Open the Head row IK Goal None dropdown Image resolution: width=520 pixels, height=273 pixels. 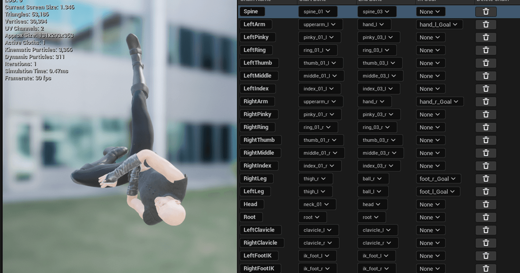430,204
